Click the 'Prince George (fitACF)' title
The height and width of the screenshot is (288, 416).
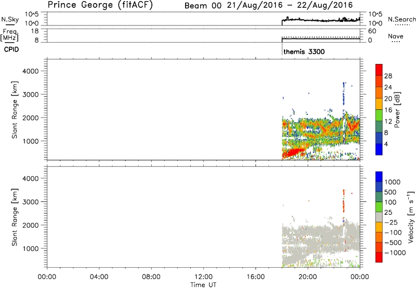click(x=100, y=5)
